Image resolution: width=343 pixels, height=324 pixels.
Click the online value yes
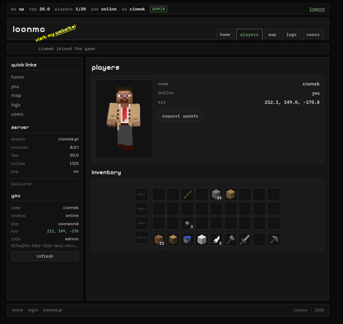click(x=316, y=93)
